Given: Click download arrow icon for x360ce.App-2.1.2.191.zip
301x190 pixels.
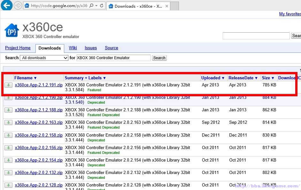Looking at the screenshot, I should [x=8, y=85].
